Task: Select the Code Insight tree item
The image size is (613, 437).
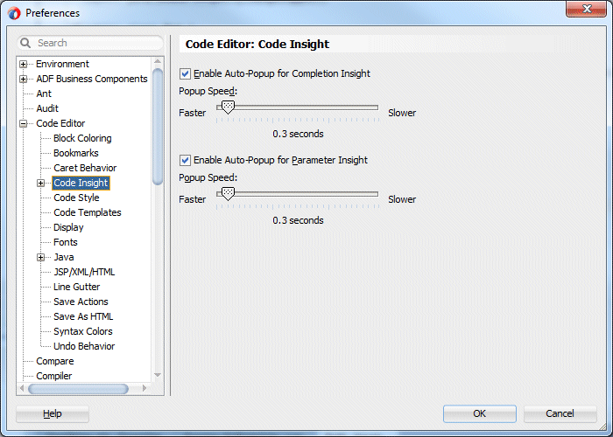Action: (x=81, y=183)
